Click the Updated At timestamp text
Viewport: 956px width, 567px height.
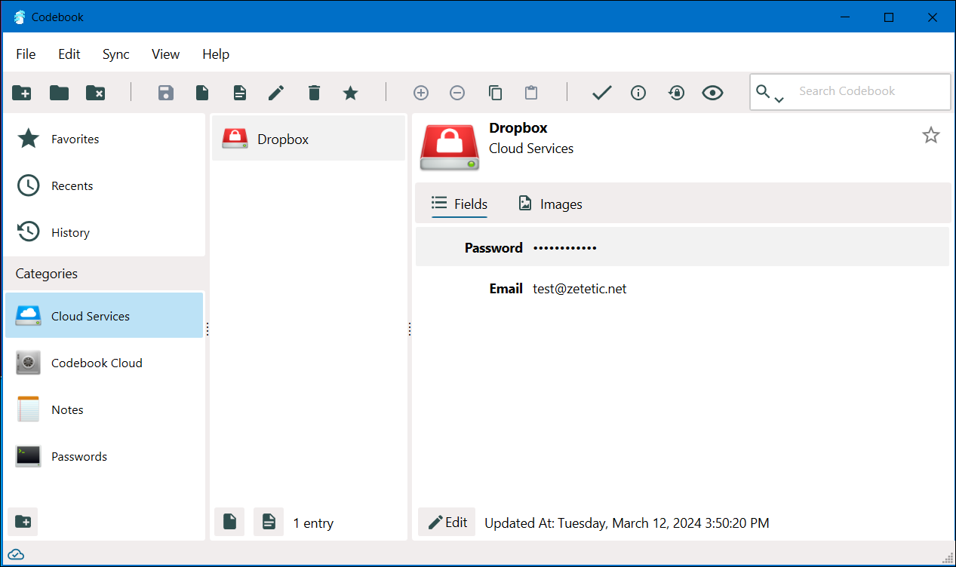pyautogui.click(x=627, y=523)
